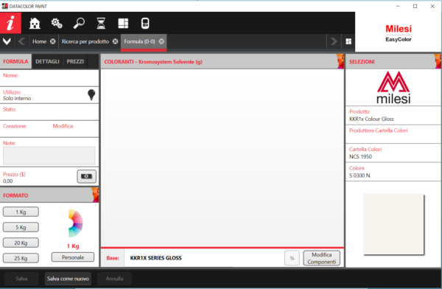This screenshot has width=442, height=289.
Task: Go to previous tab arrow
Action: tap(21, 41)
